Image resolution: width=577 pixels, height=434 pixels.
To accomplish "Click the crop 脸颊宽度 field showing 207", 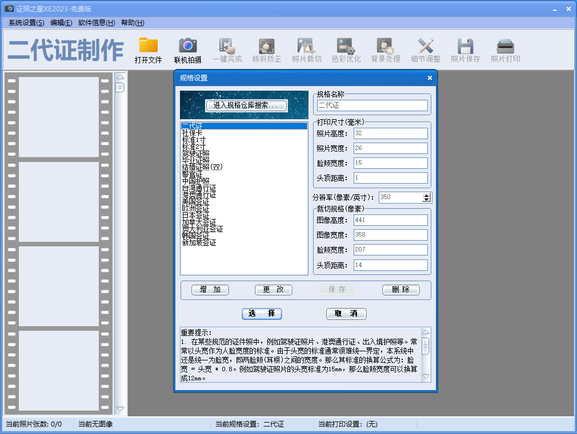I will [390, 250].
